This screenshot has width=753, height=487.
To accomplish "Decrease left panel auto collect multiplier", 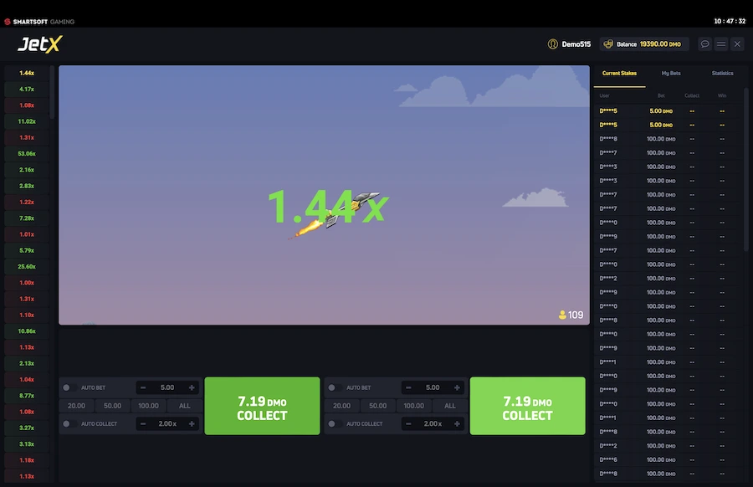I will coord(143,423).
